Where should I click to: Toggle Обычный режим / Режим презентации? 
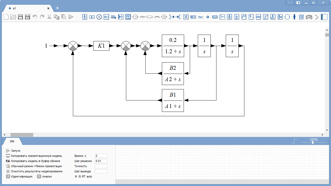click(34, 166)
